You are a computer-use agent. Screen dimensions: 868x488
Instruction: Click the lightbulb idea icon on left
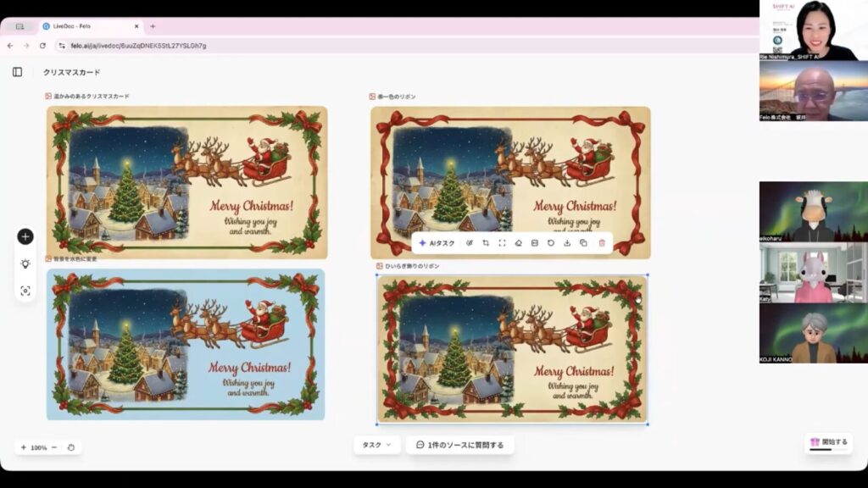point(25,263)
